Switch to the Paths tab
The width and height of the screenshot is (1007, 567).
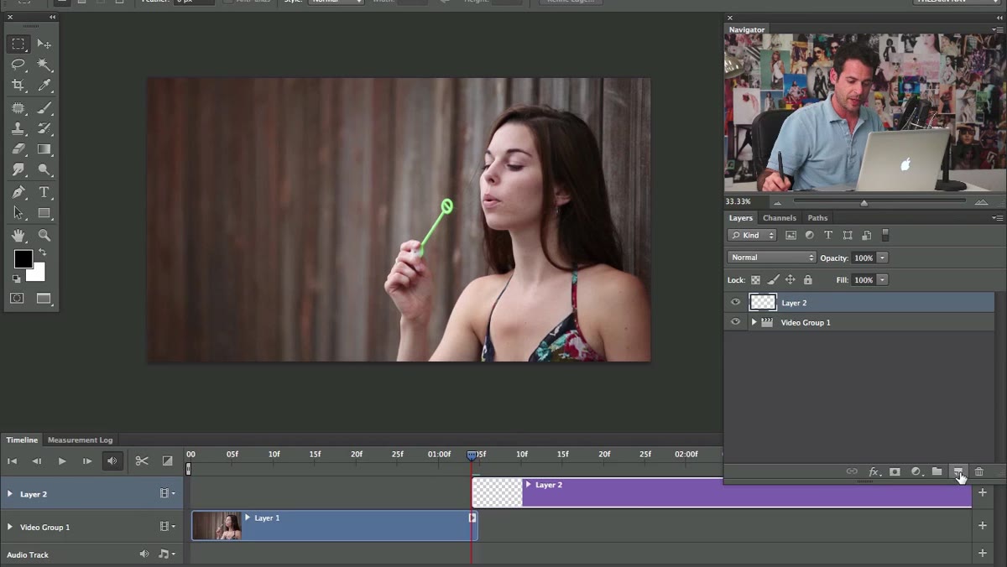coord(817,218)
